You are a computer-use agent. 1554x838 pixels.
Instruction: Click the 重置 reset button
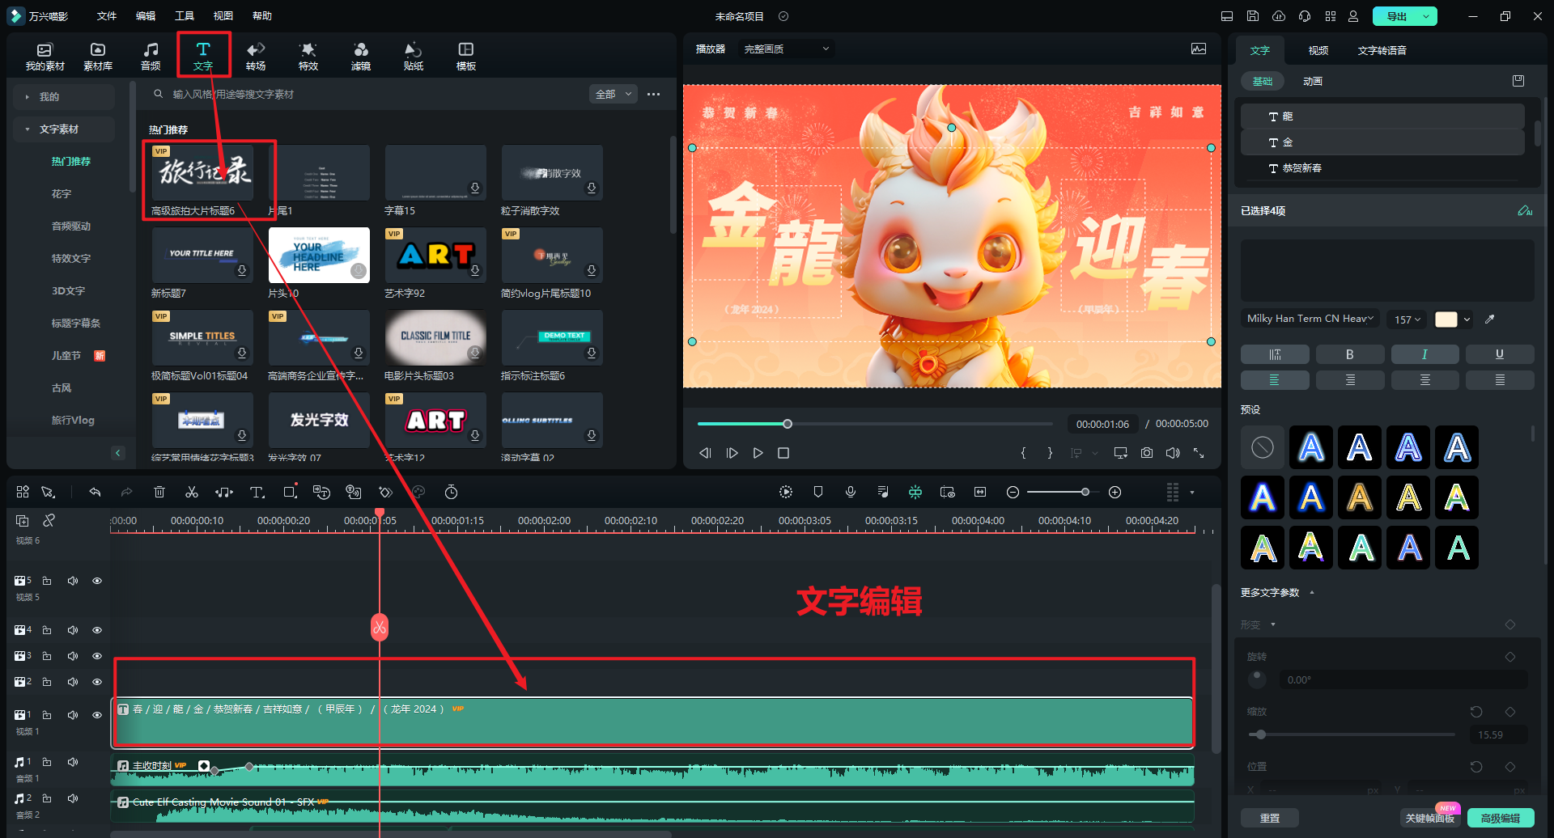[1269, 818]
